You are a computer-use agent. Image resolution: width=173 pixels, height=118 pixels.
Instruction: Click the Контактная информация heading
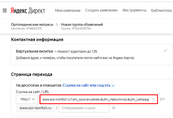tap(37, 40)
